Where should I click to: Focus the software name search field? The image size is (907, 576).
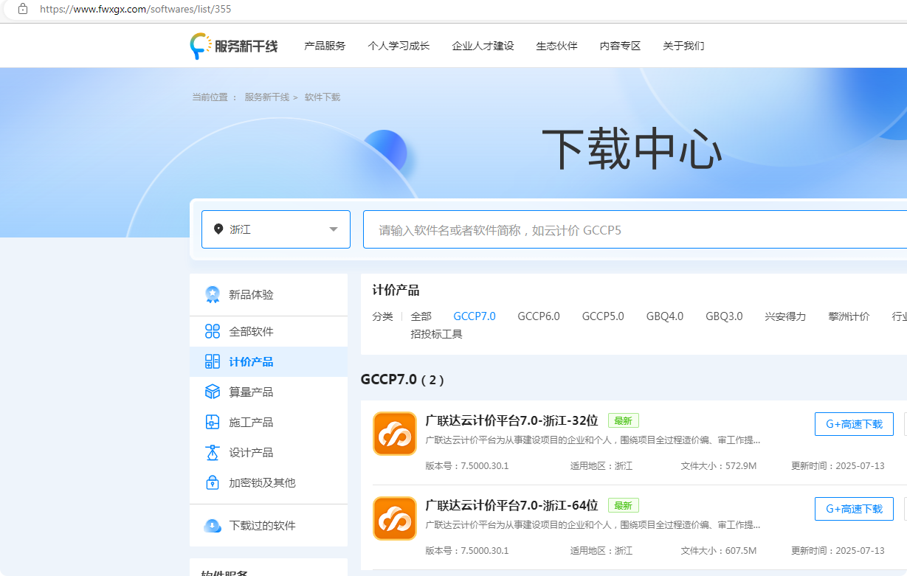[635, 229]
